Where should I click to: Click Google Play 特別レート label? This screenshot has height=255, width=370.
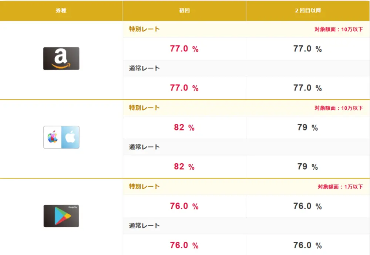click(144, 186)
